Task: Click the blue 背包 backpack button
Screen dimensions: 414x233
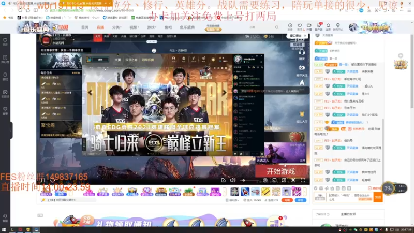Action: point(301,200)
